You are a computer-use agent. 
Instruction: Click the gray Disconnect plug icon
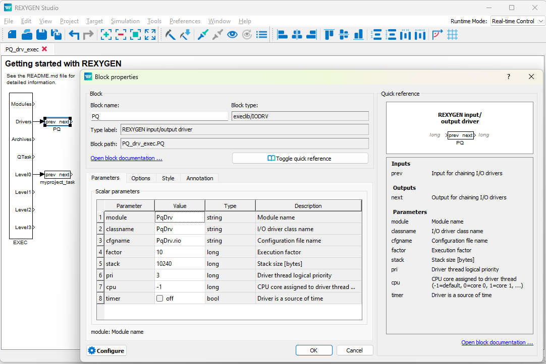coord(217,34)
